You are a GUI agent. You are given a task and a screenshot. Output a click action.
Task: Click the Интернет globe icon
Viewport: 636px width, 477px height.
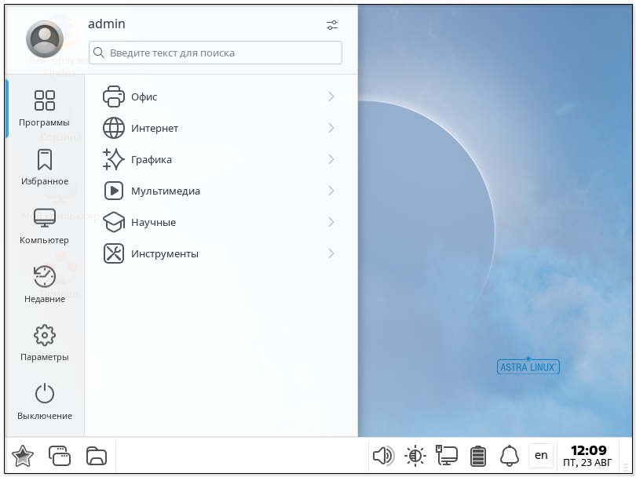coord(114,128)
